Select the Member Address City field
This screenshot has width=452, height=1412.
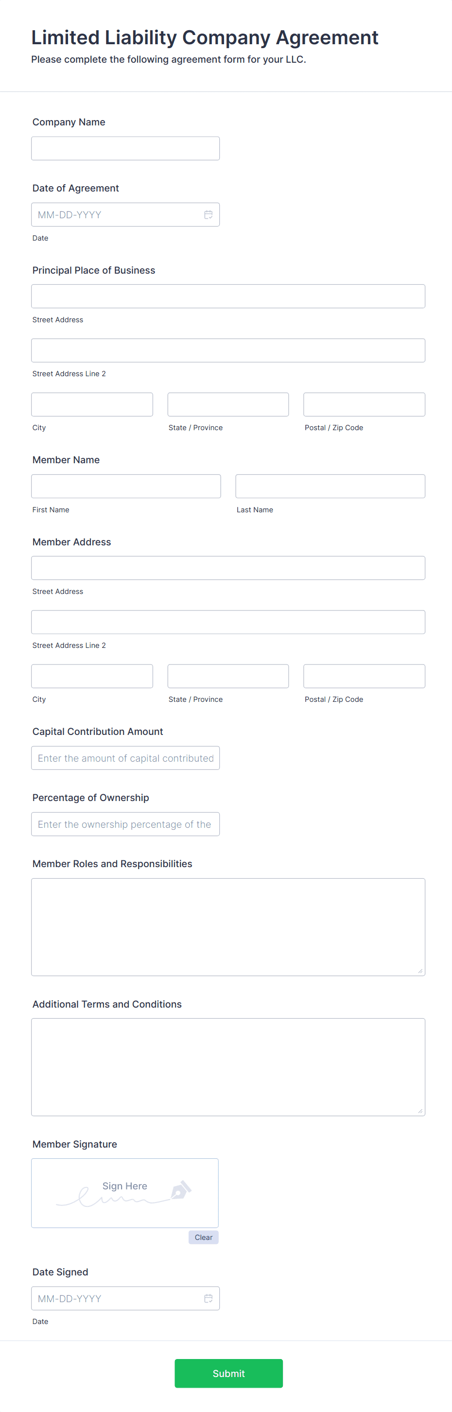coord(92,676)
